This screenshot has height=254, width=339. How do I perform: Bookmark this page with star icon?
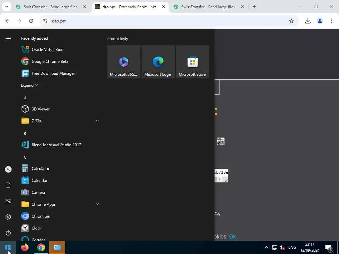click(291, 21)
